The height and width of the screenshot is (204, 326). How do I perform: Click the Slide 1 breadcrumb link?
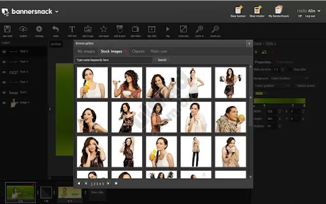[x=271, y=43]
